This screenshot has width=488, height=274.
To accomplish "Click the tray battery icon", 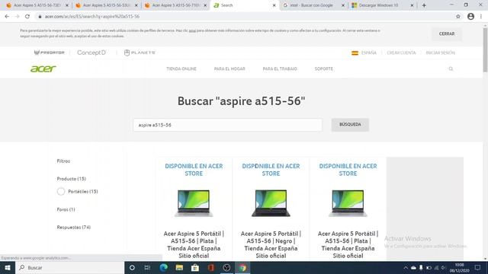I will 429,267.
